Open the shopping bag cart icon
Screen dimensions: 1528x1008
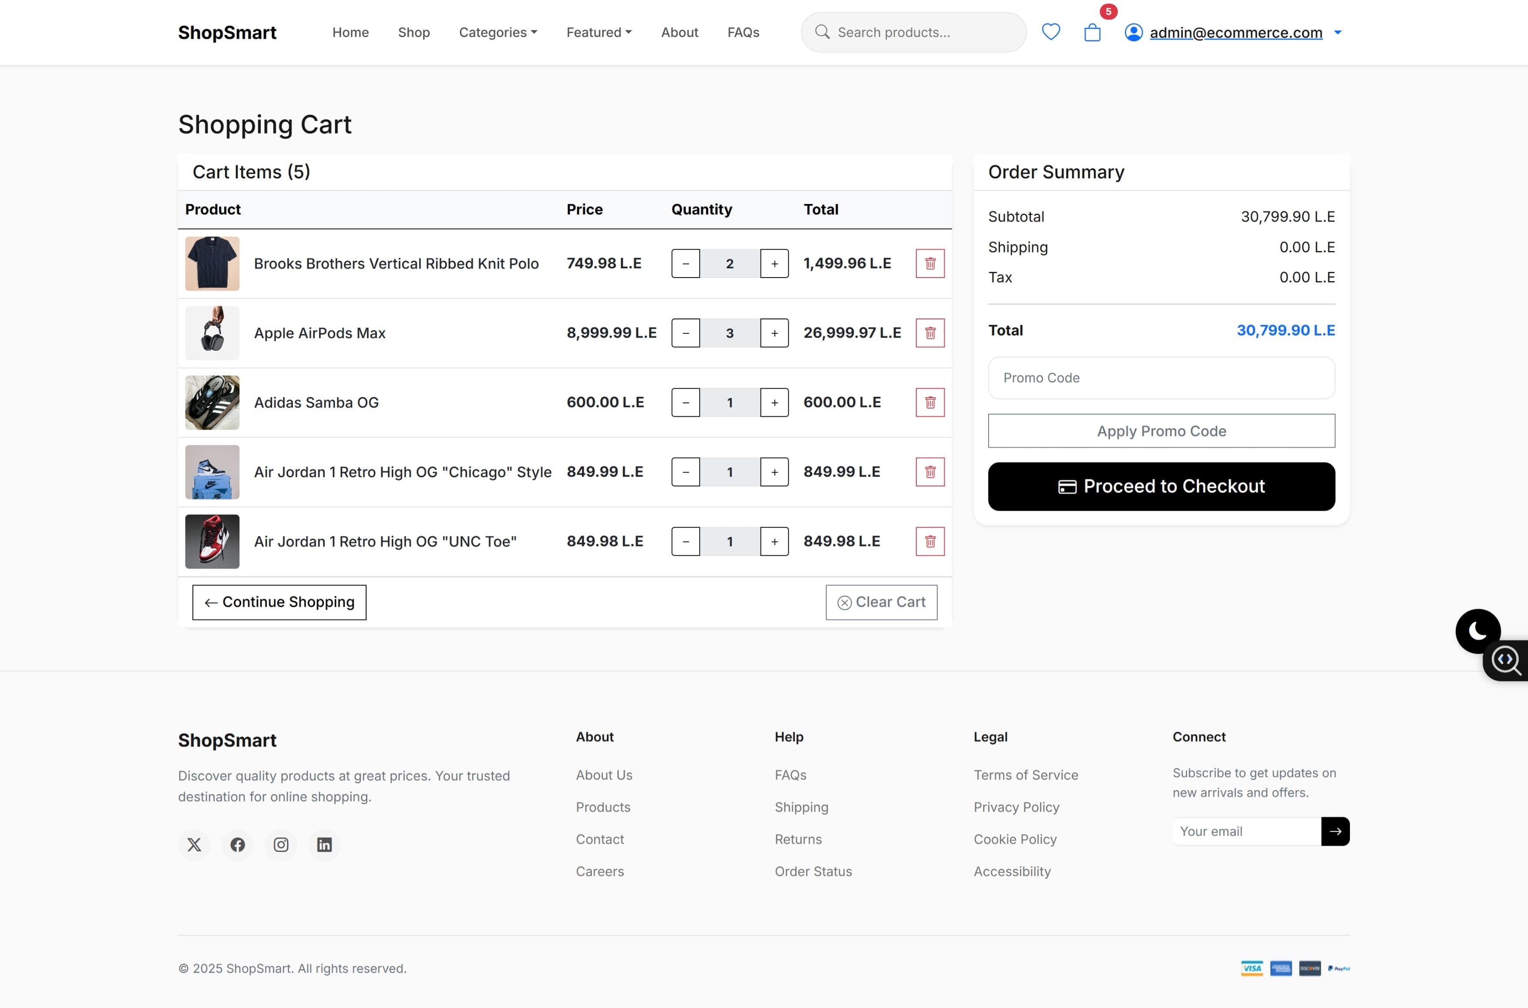point(1092,32)
